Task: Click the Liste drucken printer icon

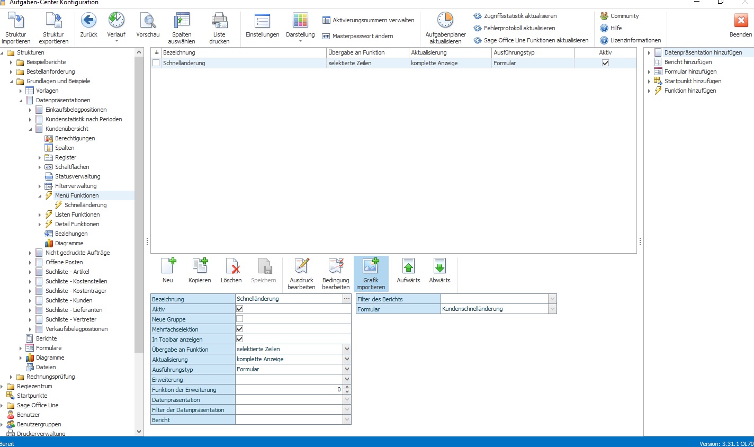Action: pos(219,21)
